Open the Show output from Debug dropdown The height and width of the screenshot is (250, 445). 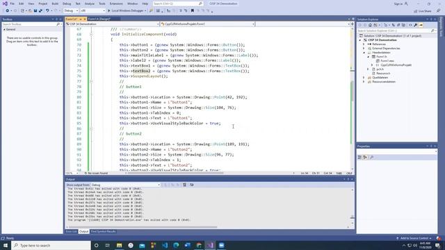click(x=125, y=185)
